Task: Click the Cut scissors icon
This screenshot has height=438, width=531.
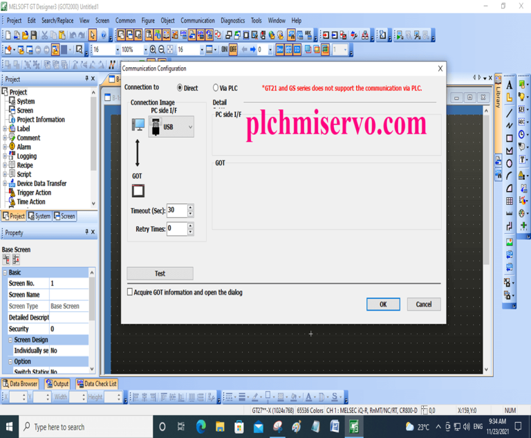Action: click(45, 35)
